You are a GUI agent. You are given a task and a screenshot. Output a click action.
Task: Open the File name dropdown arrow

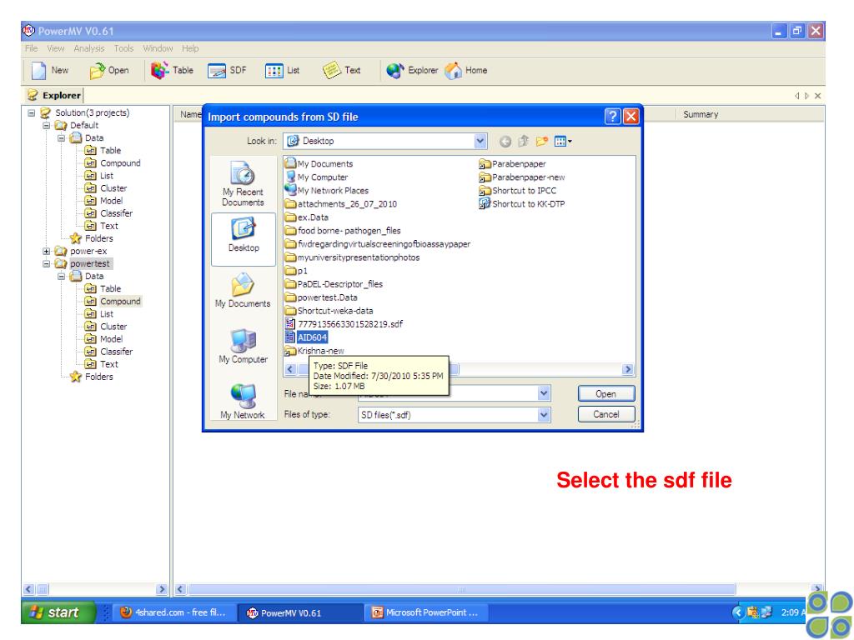click(x=544, y=393)
